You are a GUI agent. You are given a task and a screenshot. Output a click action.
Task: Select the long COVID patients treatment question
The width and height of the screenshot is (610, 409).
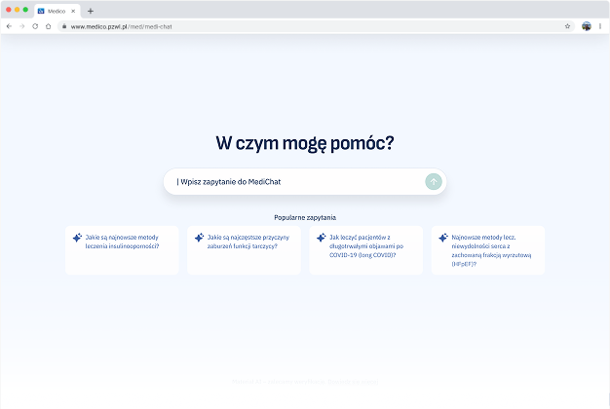(370, 246)
